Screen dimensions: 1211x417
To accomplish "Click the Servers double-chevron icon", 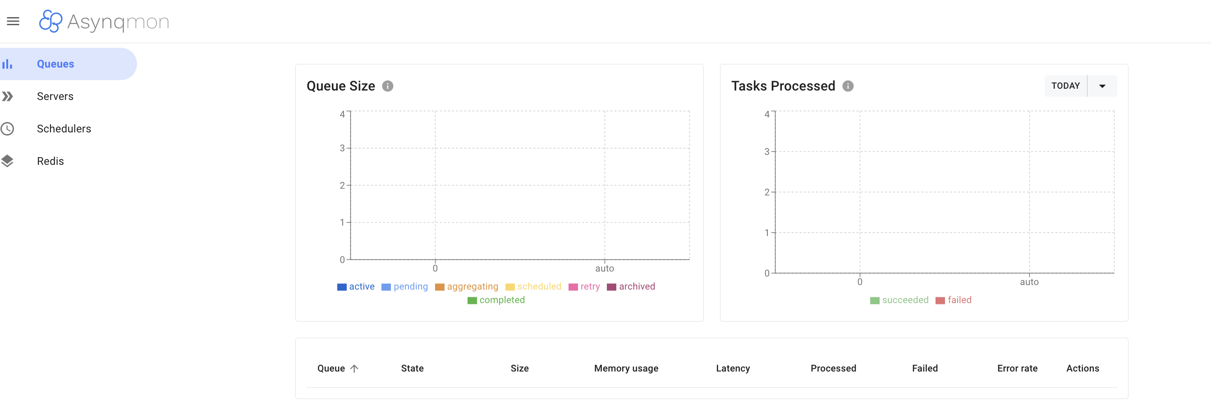I will [x=7, y=96].
